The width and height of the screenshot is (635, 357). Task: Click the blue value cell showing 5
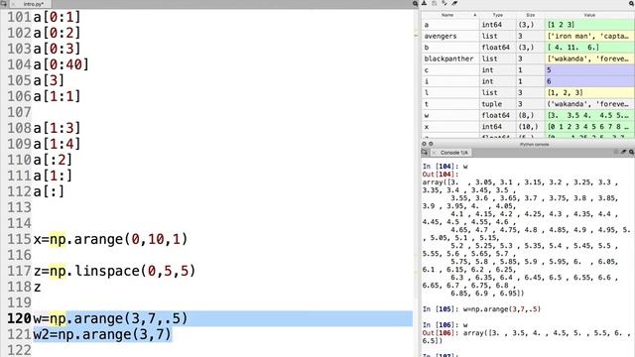(x=589, y=70)
